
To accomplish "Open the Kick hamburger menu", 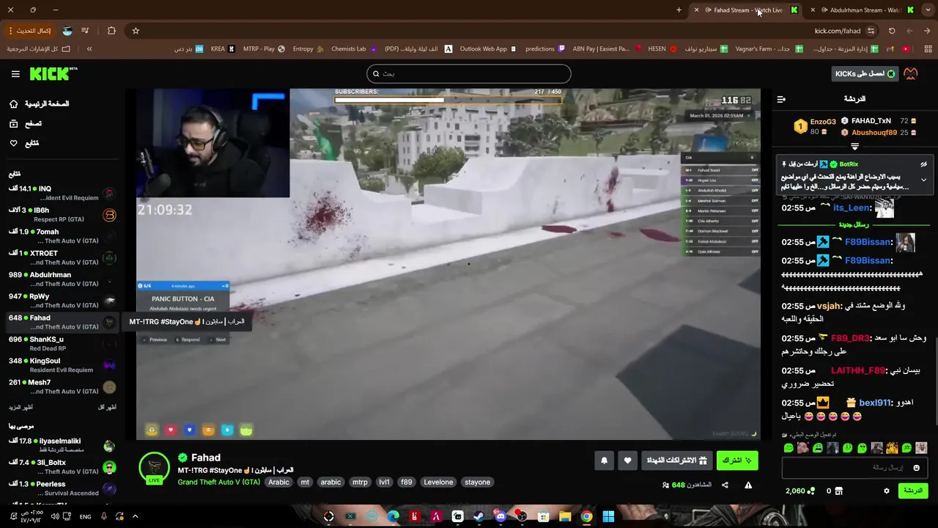I will [x=15, y=74].
